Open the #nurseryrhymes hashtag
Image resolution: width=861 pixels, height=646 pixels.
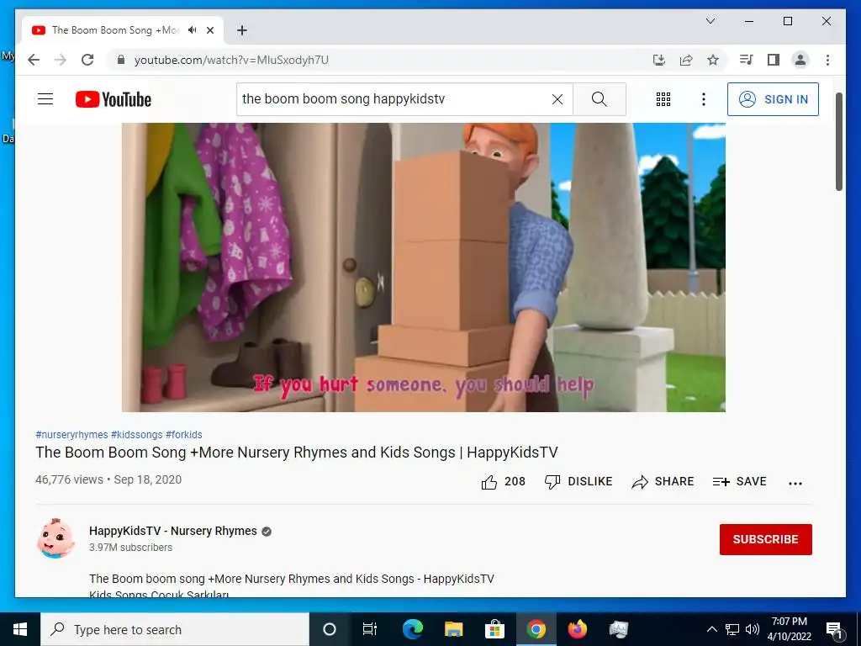coord(72,435)
